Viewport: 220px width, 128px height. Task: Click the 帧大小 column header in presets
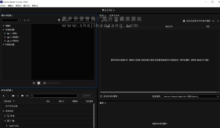tap(62, 101)
